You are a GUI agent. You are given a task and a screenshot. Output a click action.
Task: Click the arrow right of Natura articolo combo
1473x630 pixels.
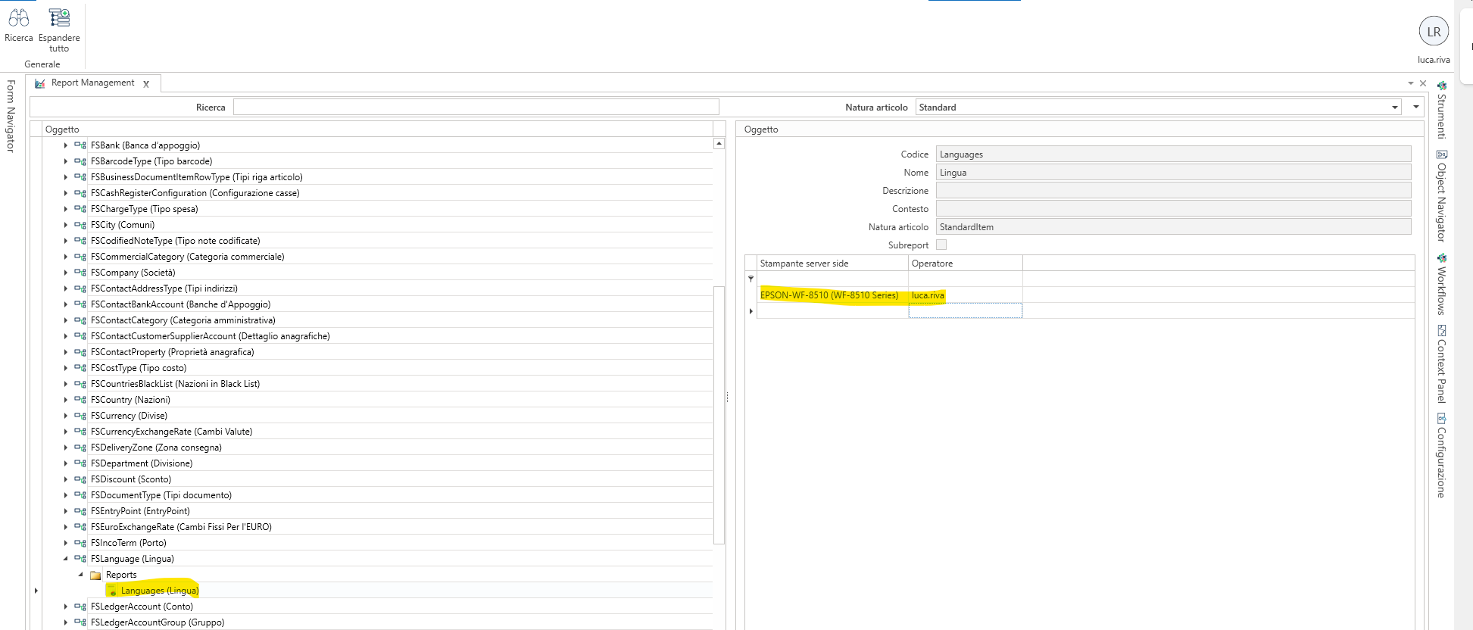1415,107
